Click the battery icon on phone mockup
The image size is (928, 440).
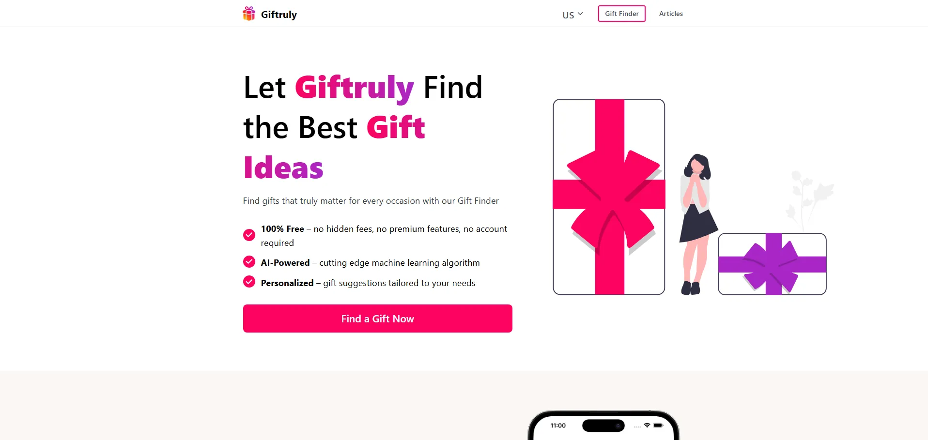658,425
